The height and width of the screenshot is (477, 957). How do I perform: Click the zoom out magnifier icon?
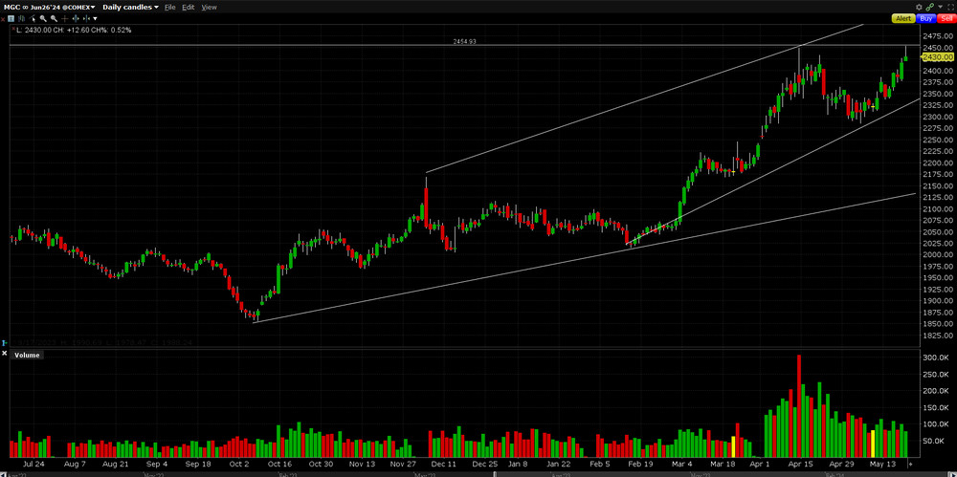53,18
